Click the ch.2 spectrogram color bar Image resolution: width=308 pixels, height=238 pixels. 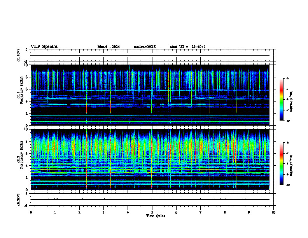tap(281, 164)
